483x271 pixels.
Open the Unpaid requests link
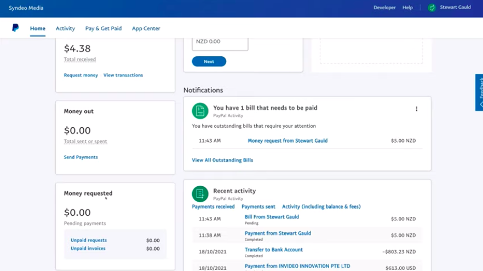point(89,240)
